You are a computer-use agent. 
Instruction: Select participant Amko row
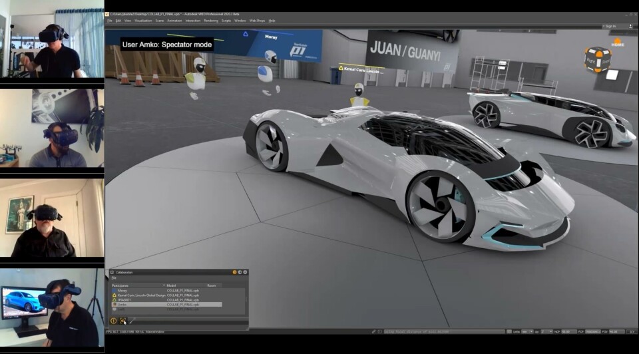166,304
